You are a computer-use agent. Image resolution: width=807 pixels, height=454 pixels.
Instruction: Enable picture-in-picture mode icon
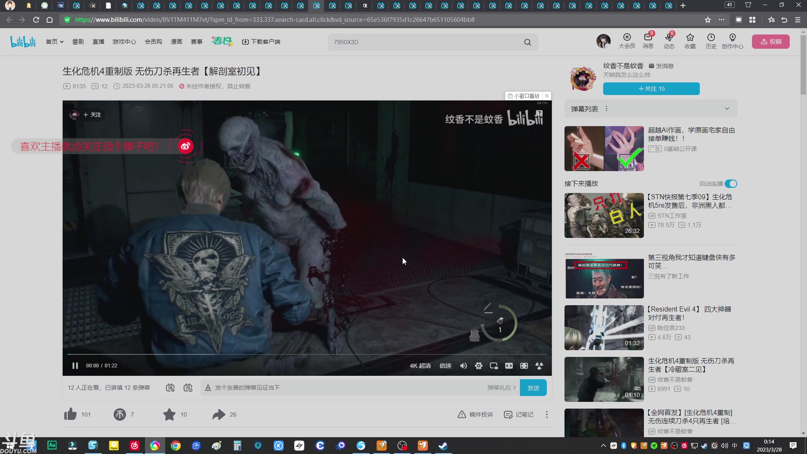493,366
